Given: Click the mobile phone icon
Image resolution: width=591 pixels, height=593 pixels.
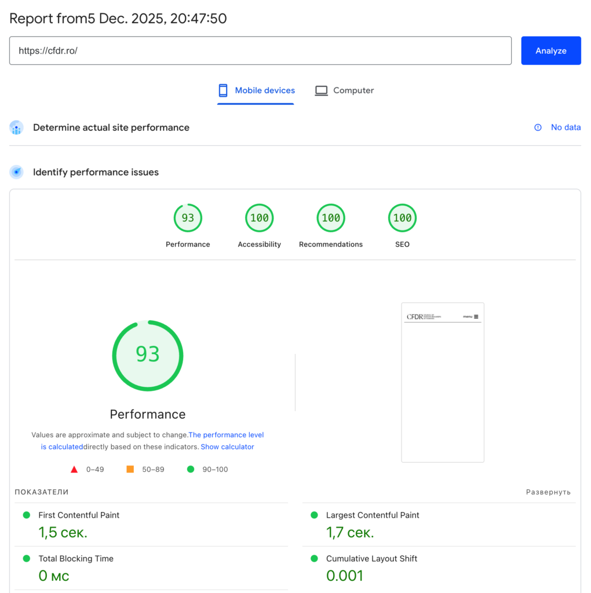Looking at the screenshot, I should [x=223, y=90].
